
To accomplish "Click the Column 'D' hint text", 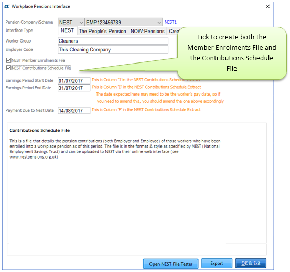I will pos(146,87).
